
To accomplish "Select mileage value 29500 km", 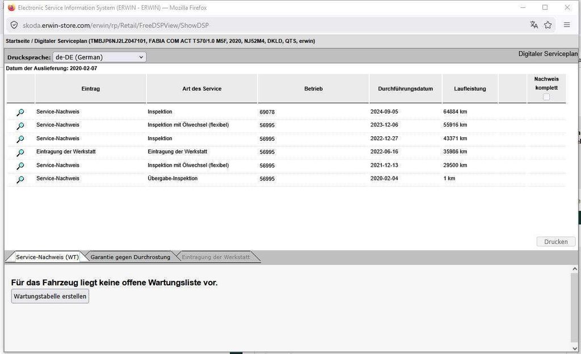I will [455, 165].
